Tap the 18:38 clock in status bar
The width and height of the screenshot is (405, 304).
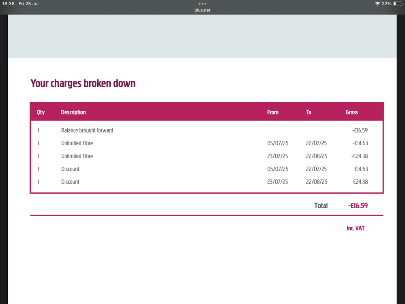coord(8,4)
